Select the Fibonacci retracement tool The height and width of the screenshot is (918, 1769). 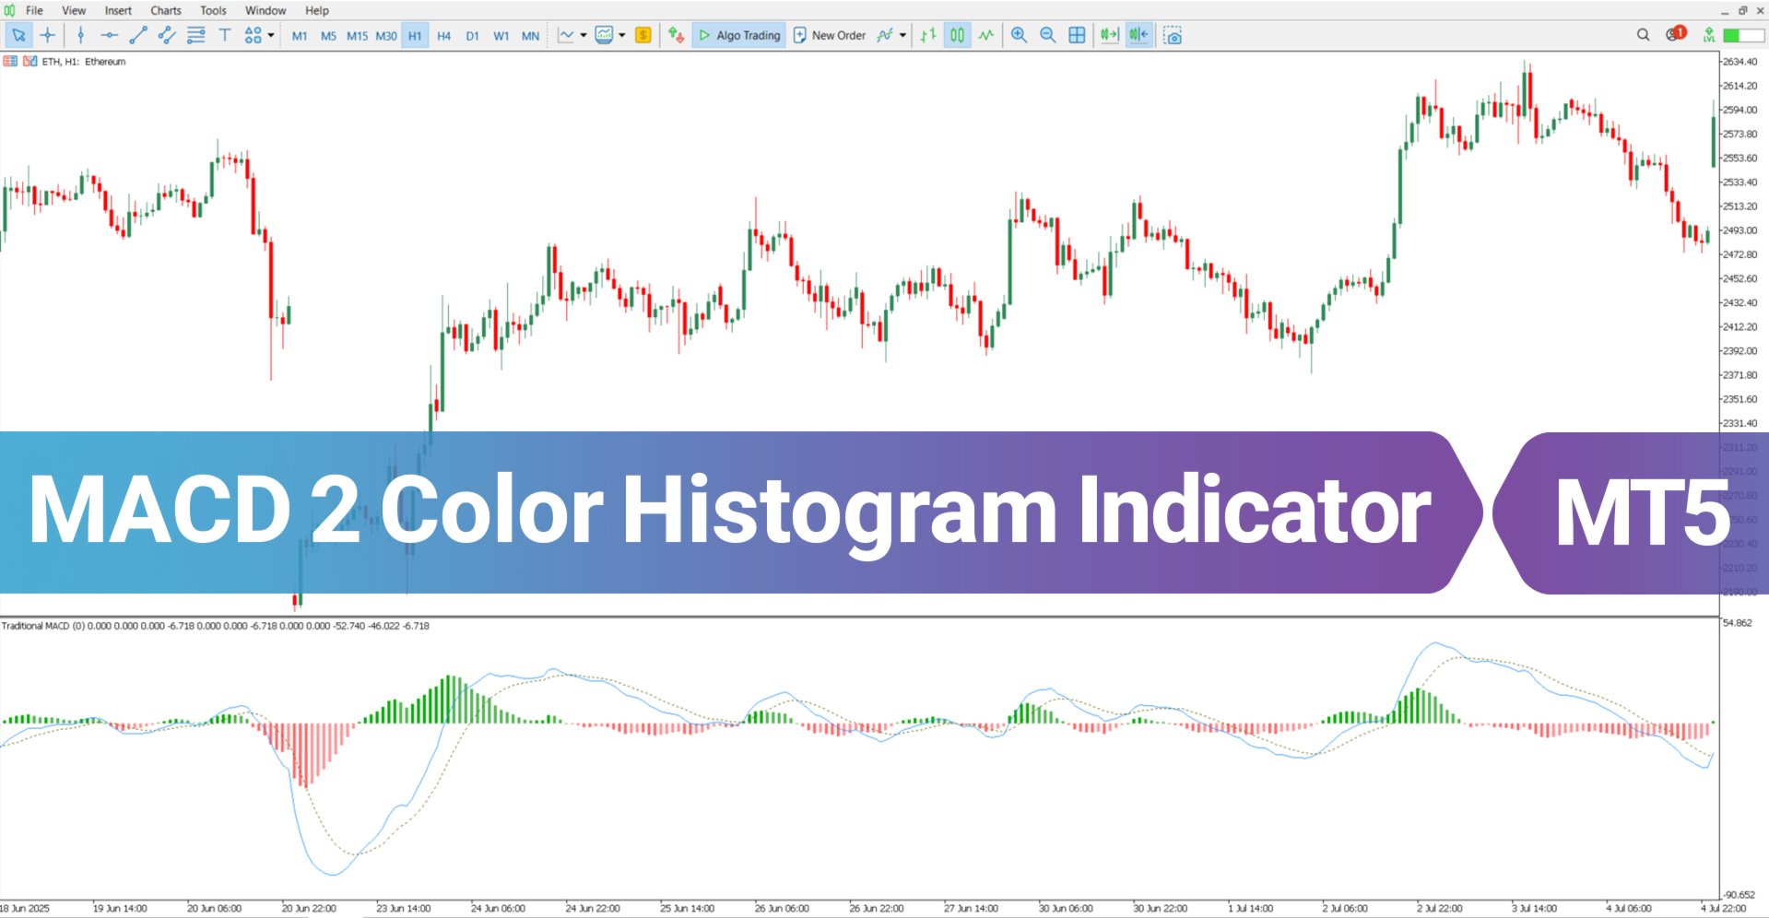click(x=195, y=35)
